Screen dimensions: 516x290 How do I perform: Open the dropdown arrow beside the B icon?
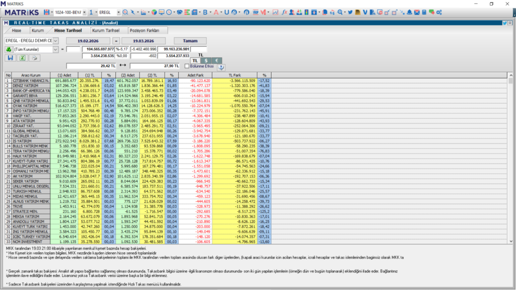210,12
